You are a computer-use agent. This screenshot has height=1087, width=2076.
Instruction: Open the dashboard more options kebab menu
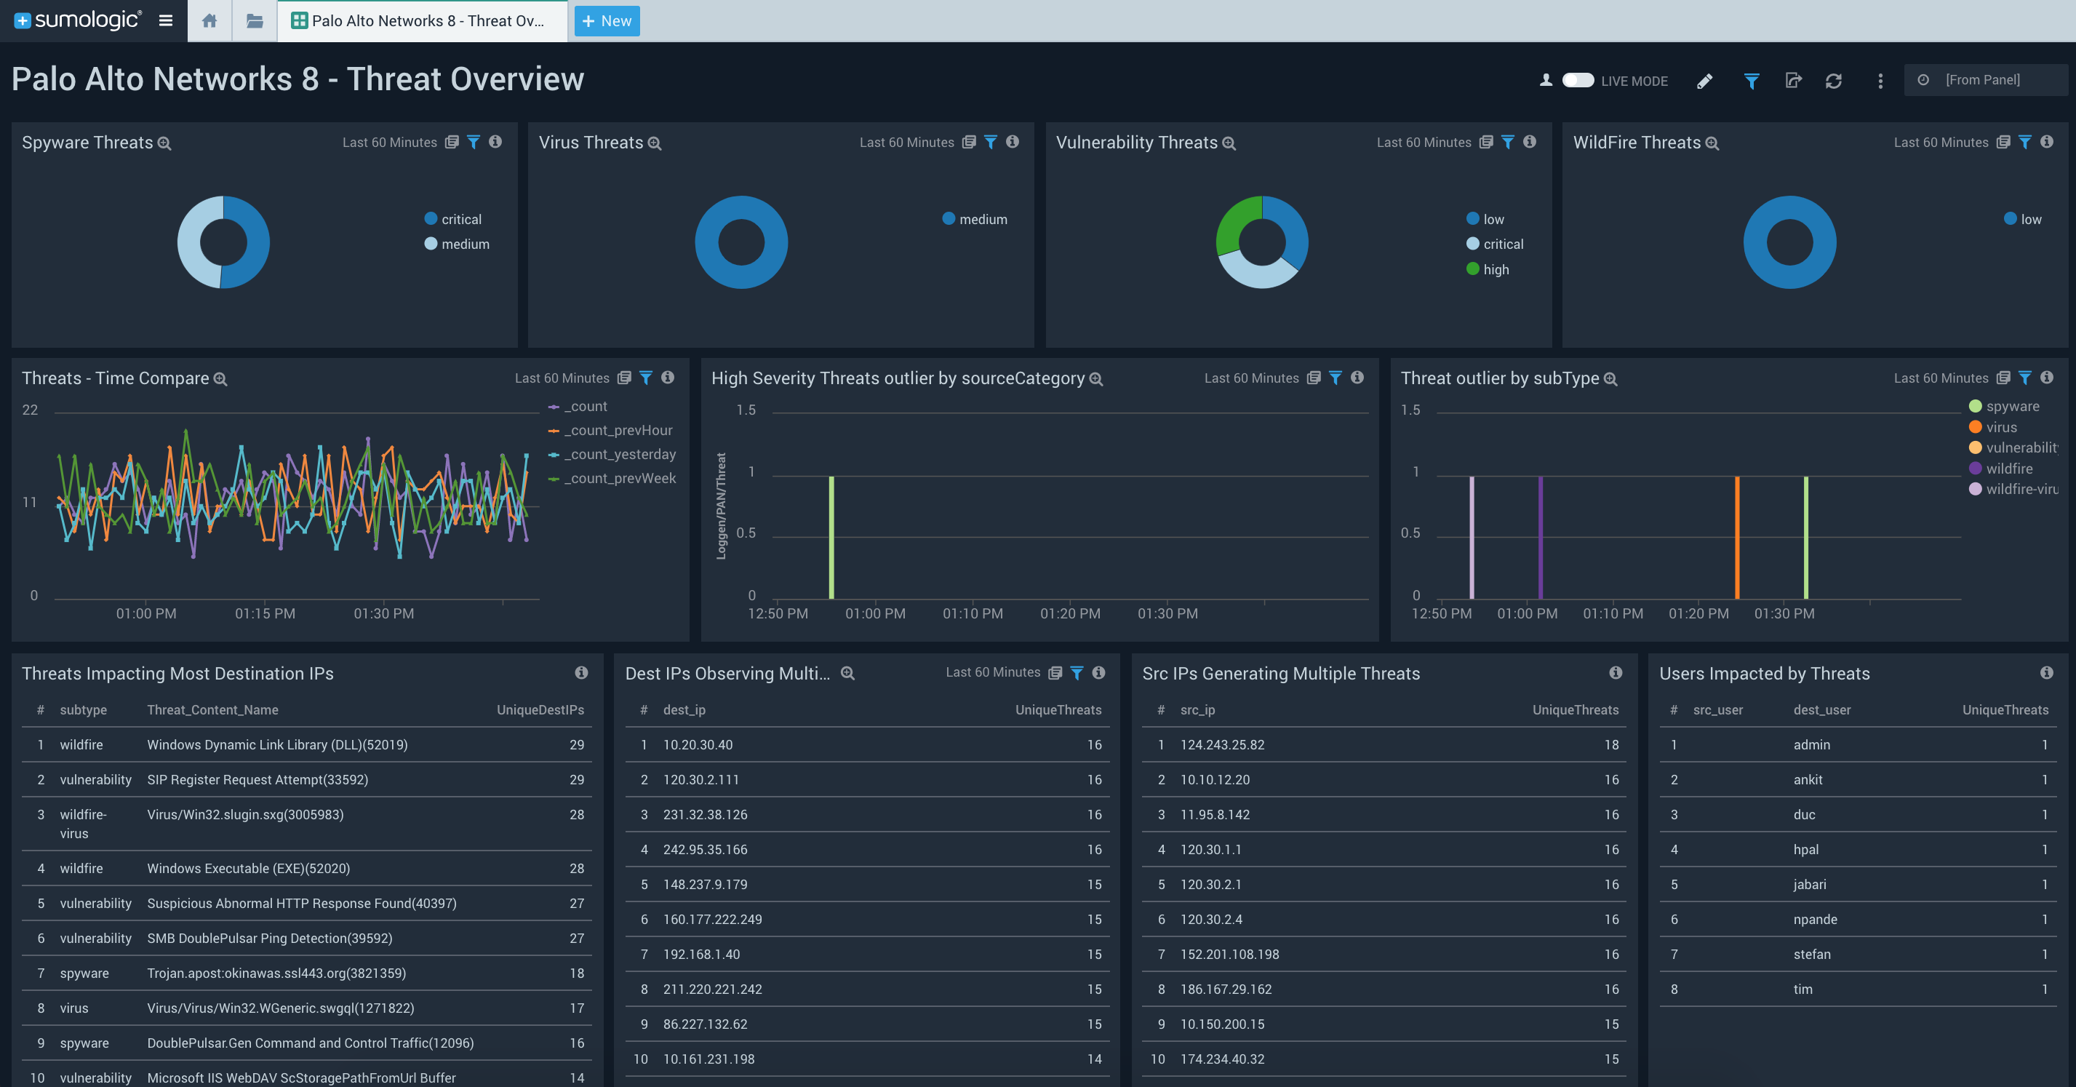(x=1880, y=81)
